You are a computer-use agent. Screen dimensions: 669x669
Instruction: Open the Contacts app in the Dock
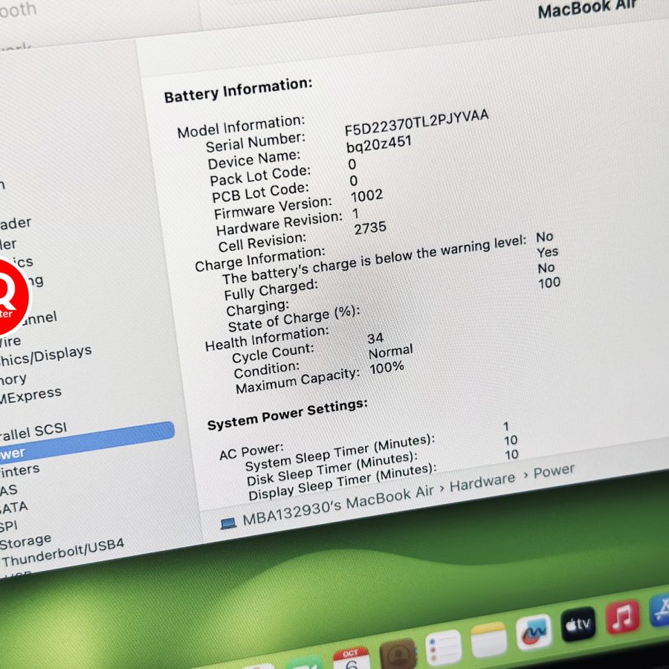(398, 654)
